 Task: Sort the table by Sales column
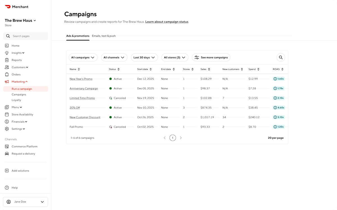[210, 69]
